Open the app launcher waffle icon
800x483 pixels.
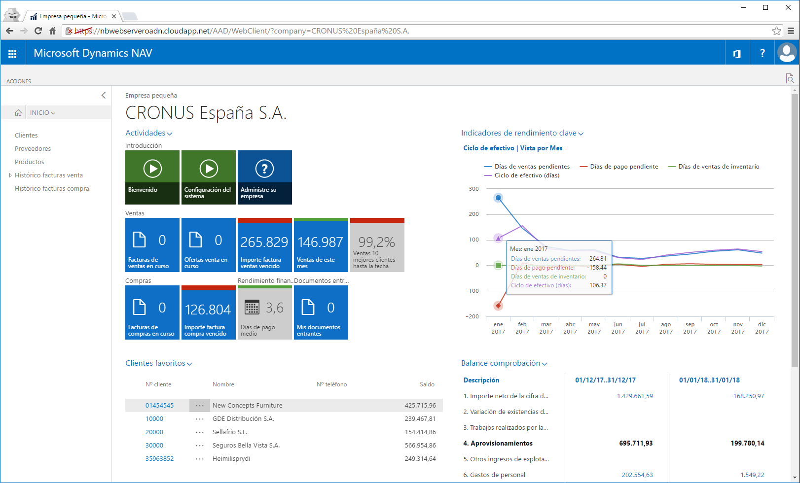point(12,53)
